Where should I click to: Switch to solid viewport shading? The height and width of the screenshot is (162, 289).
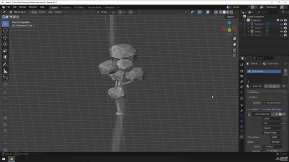click(x=224, y=12)
